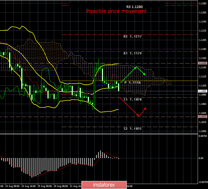Click the 1.1285 price axis value
This screenshot has height=189, width=208.
click(203, 4)
